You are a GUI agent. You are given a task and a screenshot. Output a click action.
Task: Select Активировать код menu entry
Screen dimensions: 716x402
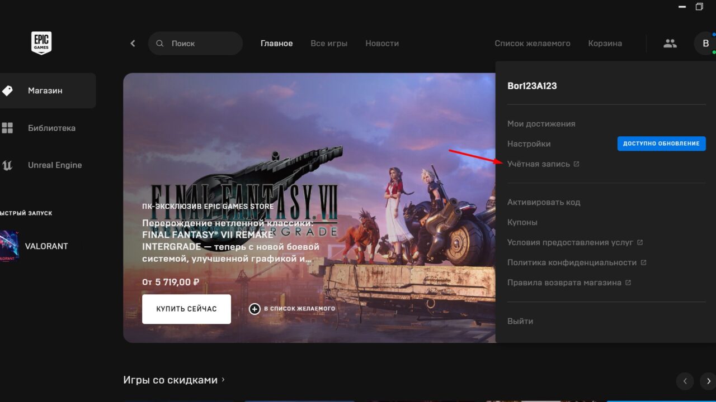[544, 202]
